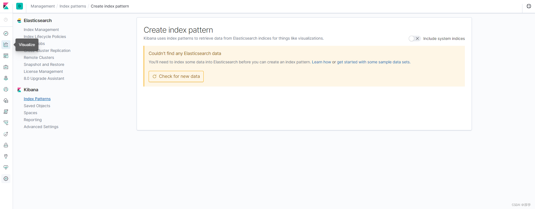Open Dashboard icon in sidebar
This screenshot has width=535, height=209.
[x=6, y=56]
